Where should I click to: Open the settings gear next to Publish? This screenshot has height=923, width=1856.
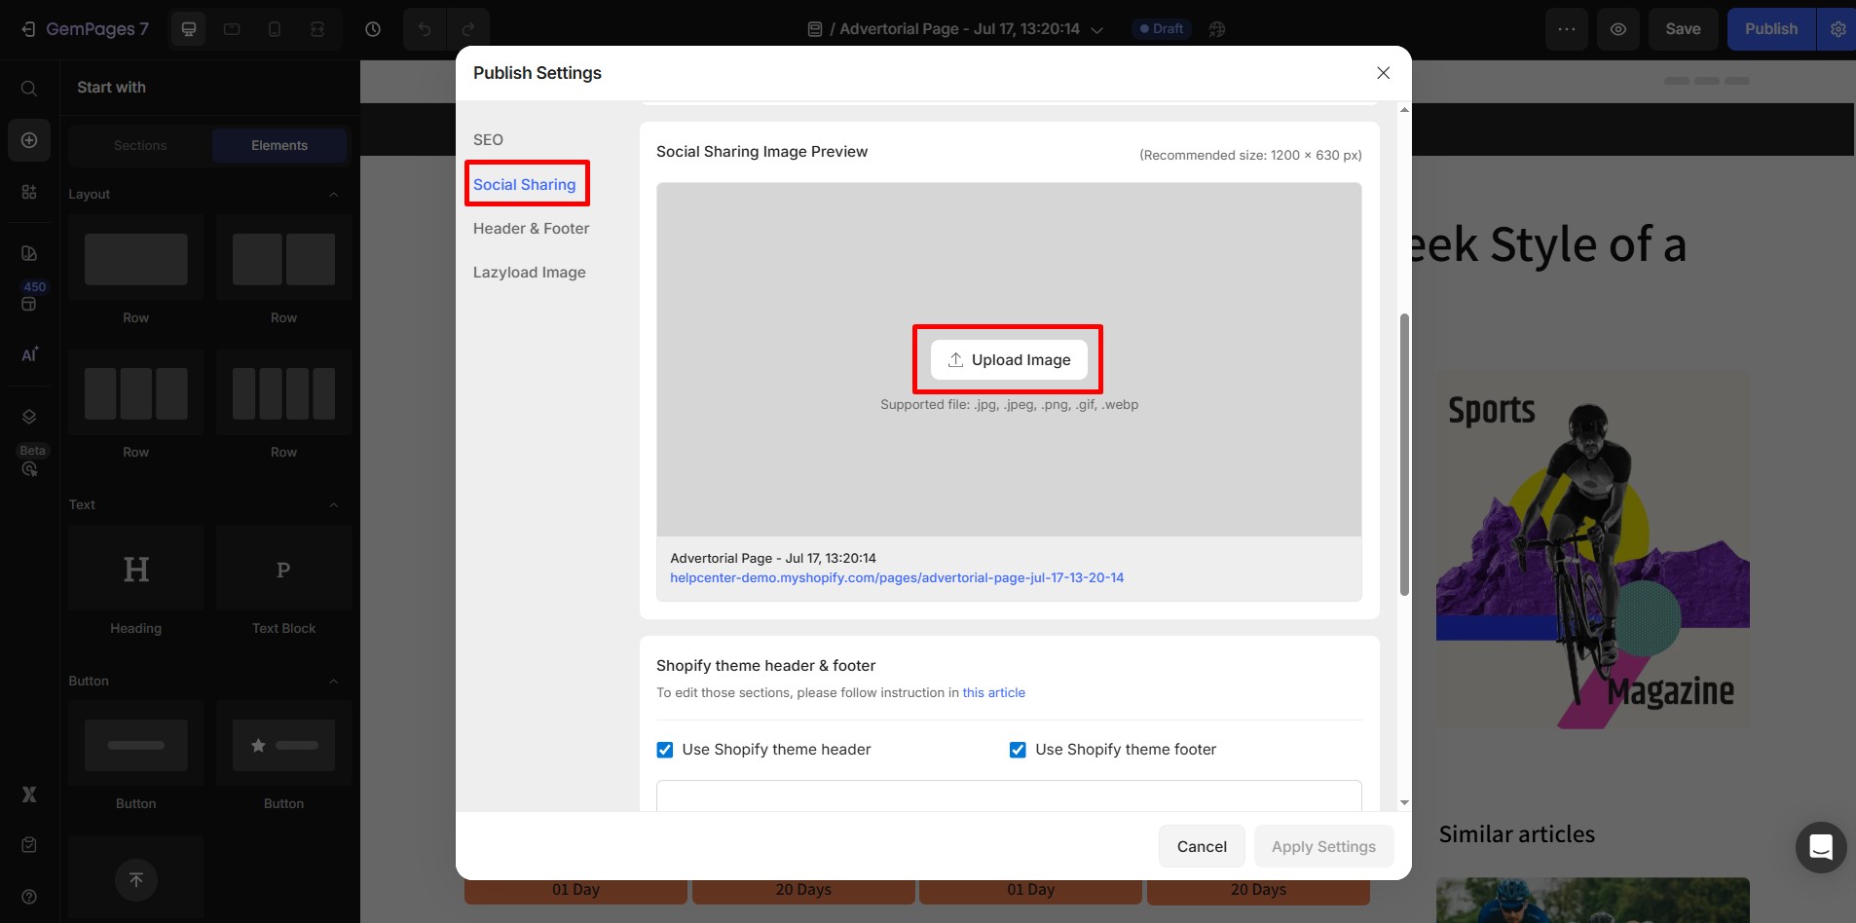point(1839,28)
